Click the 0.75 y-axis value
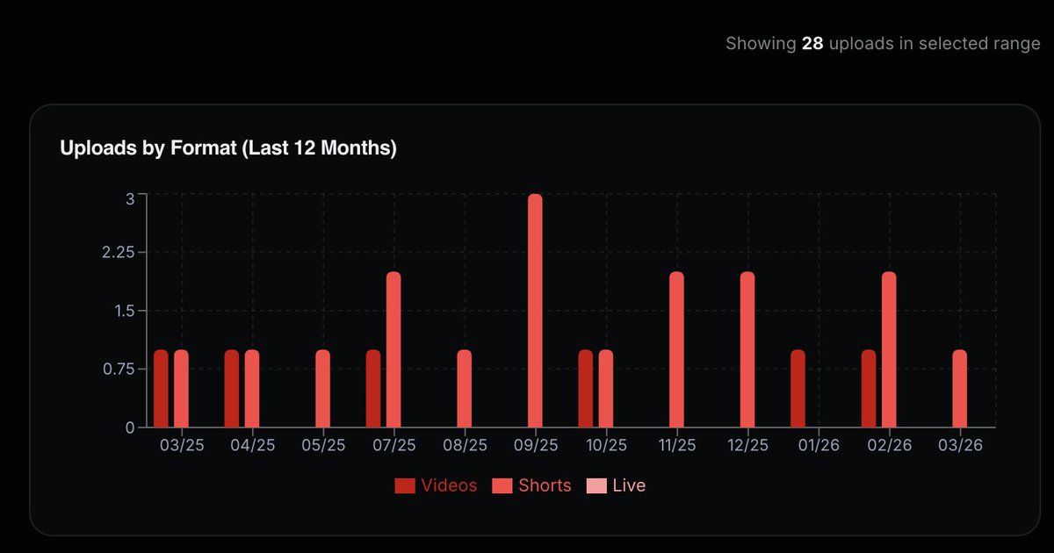The image size is (1054, 553). click(x=119, y=369)
